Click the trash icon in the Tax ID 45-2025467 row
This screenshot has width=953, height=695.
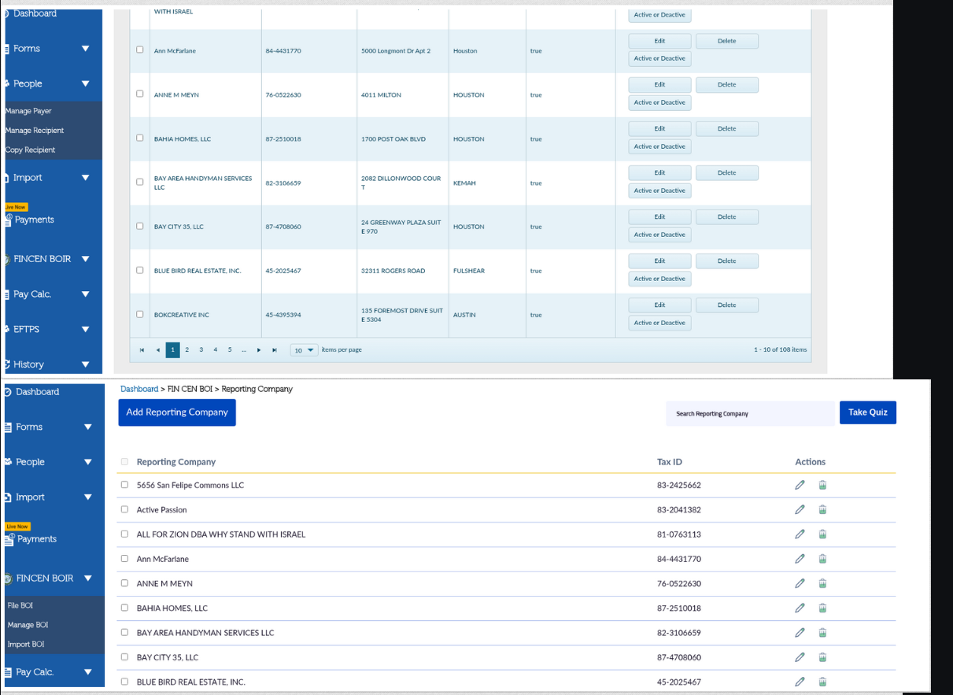822,682
